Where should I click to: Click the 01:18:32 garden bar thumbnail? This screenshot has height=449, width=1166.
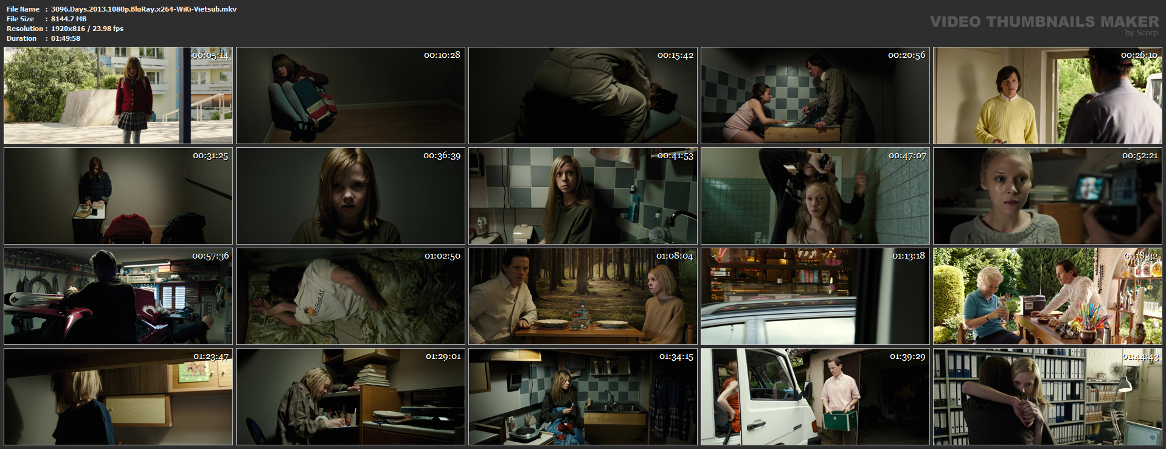(1047, 296)
